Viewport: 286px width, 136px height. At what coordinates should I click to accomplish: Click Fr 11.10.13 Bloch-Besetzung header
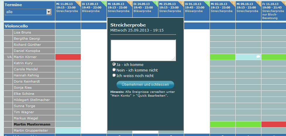[x=274, y=11]
